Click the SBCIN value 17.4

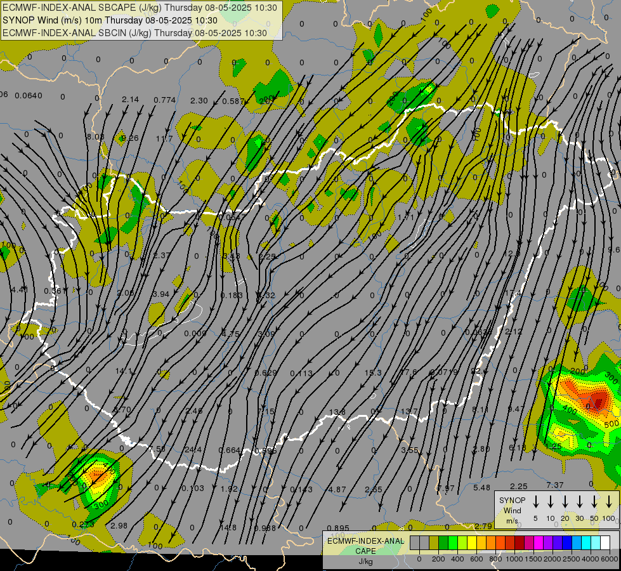[513, 292]
